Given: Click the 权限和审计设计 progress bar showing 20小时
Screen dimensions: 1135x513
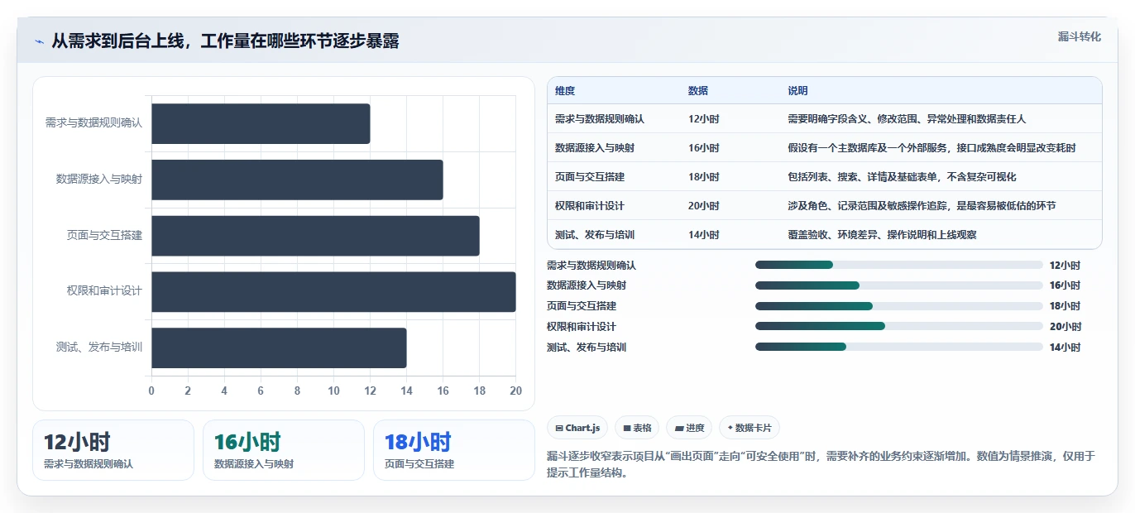Looking at the screenshot, I should point(898,326).
